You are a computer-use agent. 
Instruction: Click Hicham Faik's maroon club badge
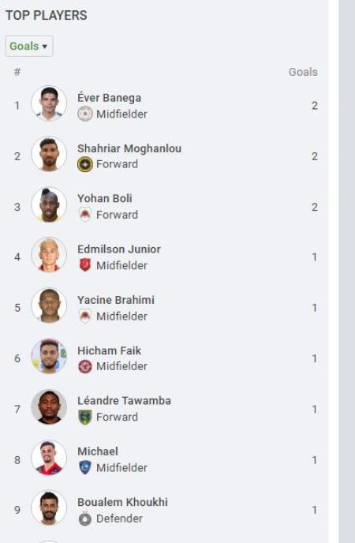coord(84,366)
